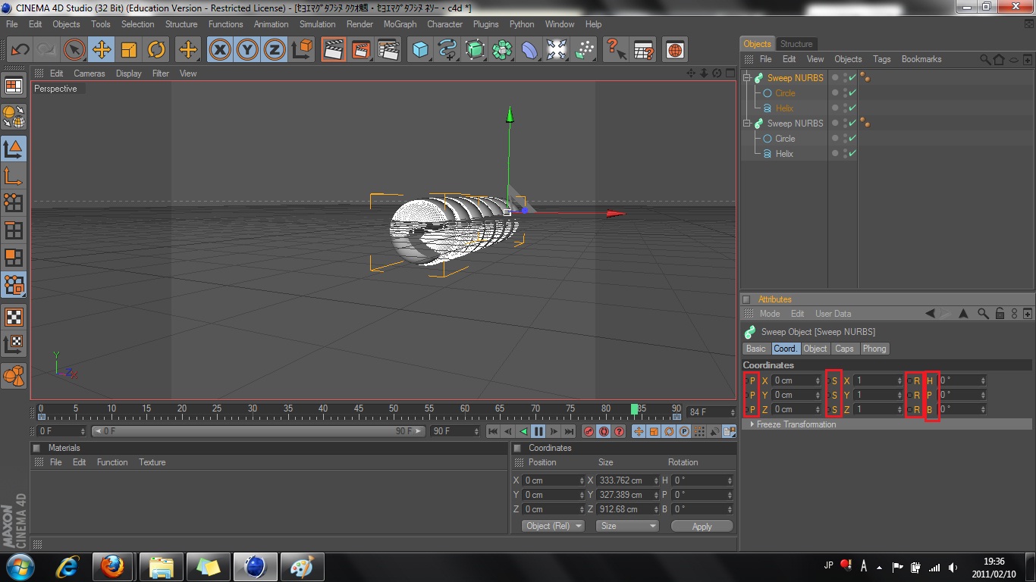Viewport: 1036px width, 582px height.
Task: Click the coordinate system cube icon
Action: coord(302,50)
